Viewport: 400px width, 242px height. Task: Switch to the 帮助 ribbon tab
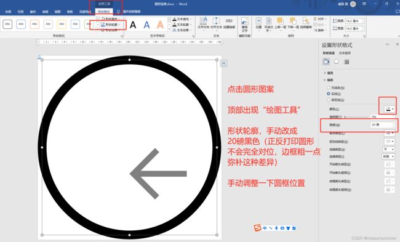tap(70, 12)
